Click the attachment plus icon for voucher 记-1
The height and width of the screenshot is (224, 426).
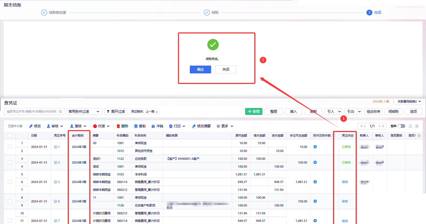(315, 147)
